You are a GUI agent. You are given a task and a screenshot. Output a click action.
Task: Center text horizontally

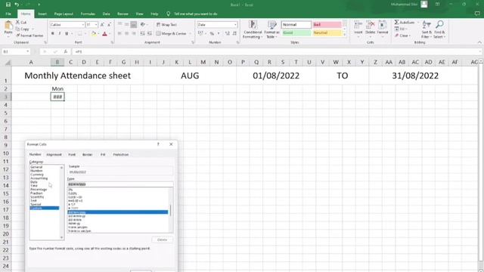click(126, 33)
